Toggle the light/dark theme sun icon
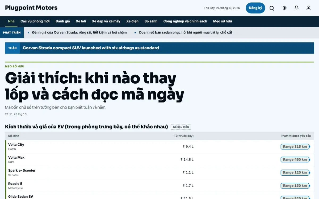This screenshot has width=319, height=199. click(x=285, y=8)
